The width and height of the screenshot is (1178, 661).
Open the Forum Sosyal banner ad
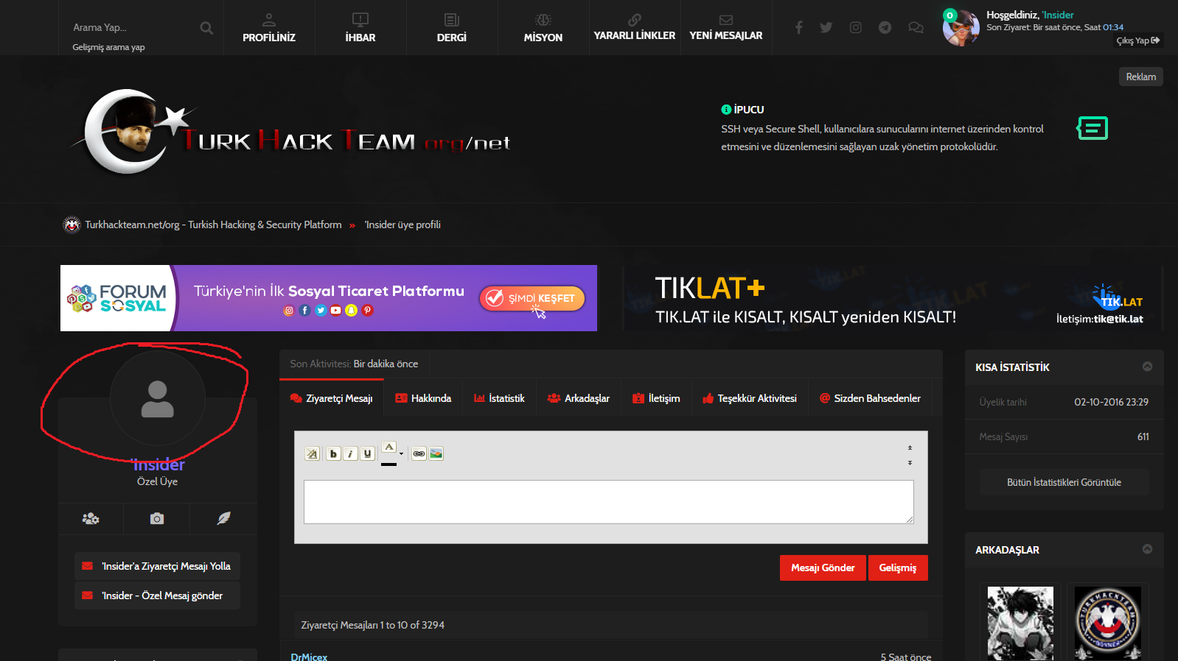click(x=329, y=298)
